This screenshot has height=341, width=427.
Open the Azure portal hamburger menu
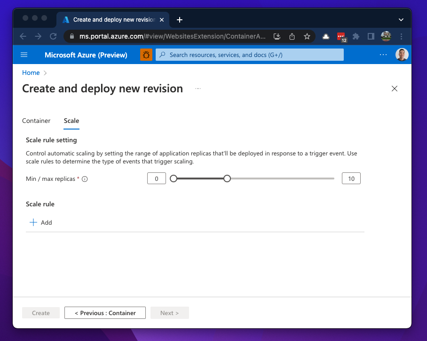(x=24, y=55)
